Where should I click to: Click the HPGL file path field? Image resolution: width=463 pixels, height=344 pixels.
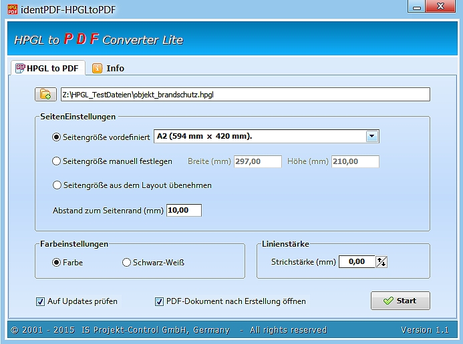(x=245, y=94)
